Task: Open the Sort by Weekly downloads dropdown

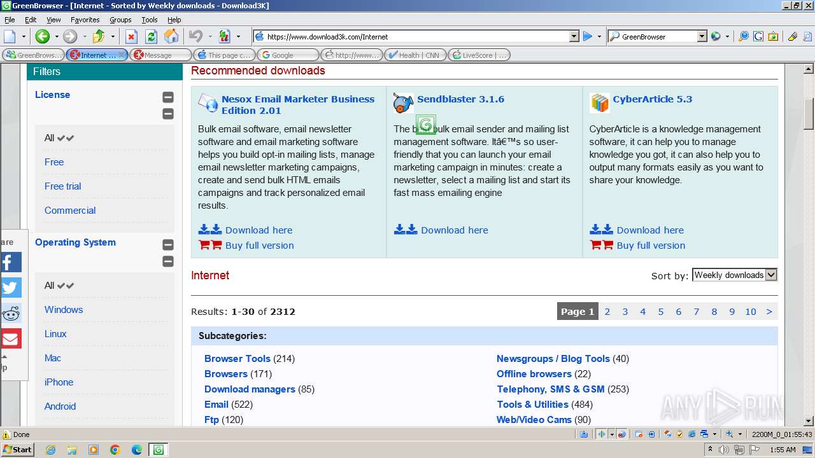Action: pyautogui.click(x=735, y=275)
